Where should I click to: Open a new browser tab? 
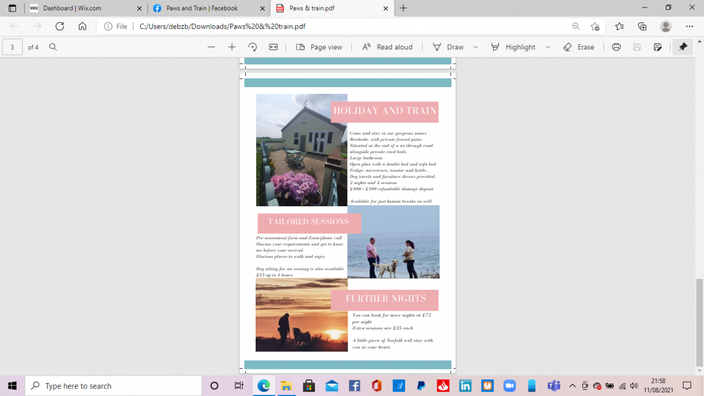click(403, 8)
